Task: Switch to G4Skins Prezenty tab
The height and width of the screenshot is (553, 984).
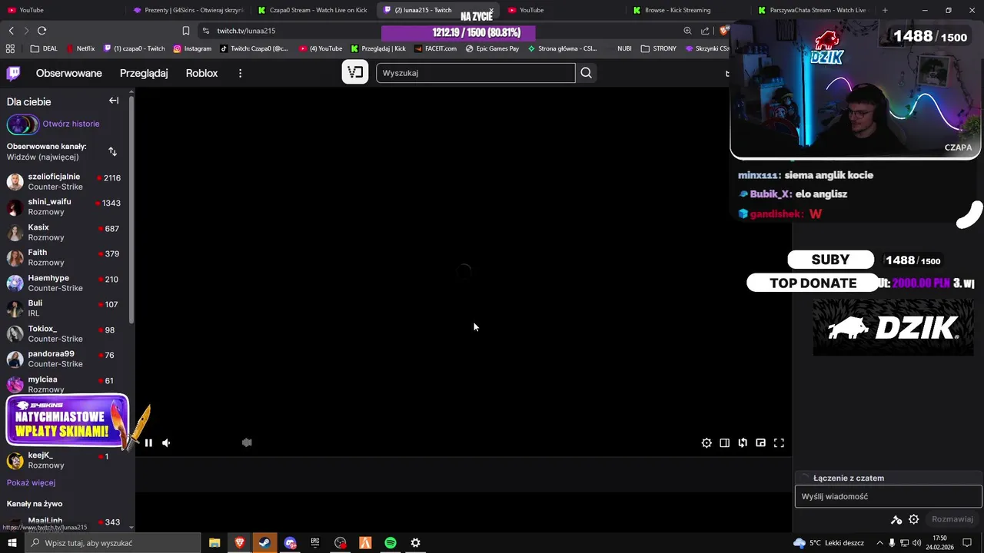Action: [x=188, y=10]
